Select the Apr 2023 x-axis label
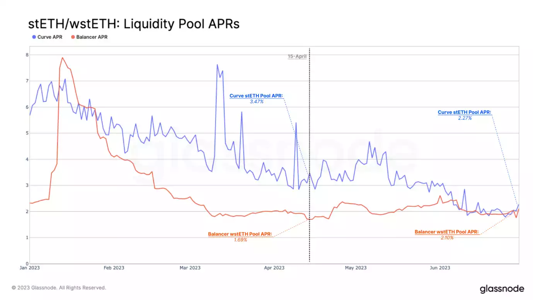This screenshot has width=533, height=300. (274, 268)
